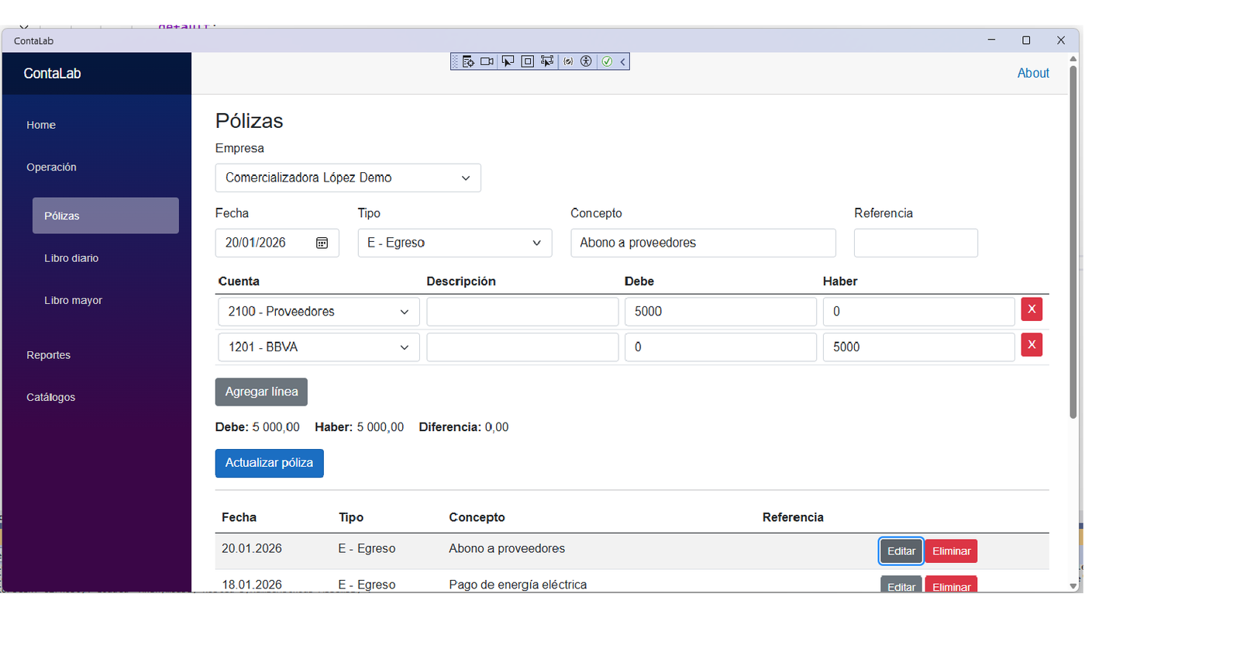Open the About link

click(1033, 73)
